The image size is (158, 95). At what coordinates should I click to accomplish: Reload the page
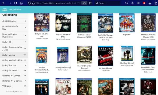click(x=16, y=3)
